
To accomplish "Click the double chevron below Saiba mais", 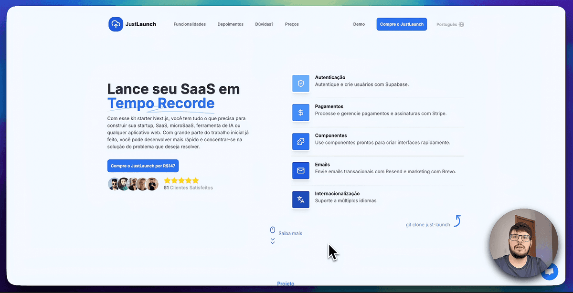I will click(x=273, y=241).
